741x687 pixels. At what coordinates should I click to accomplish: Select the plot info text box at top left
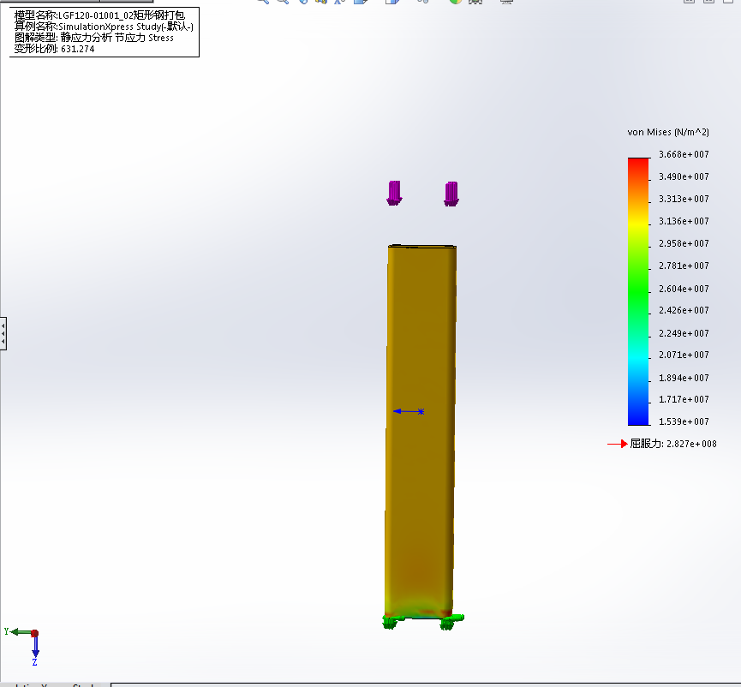pos(104,32)
